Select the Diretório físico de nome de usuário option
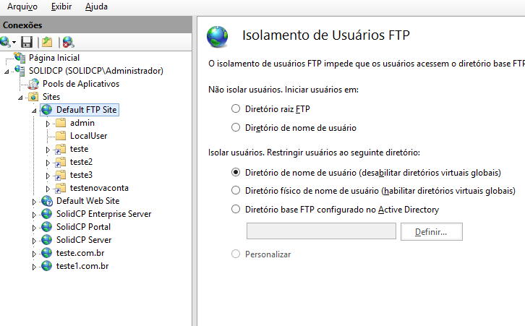The height and width of the screenshot is (326, 525). [236, 190]
